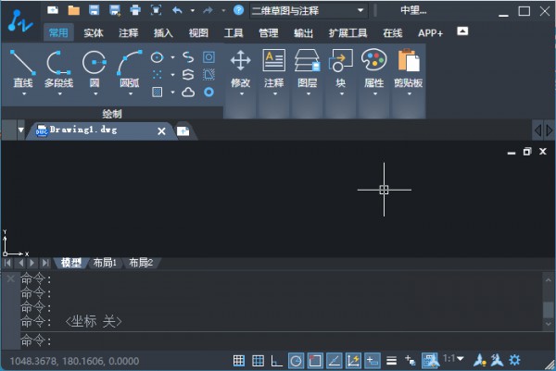Open the undo history dropdown arrow
This screenshot has height=371, width=556.
tap(193, 10)
